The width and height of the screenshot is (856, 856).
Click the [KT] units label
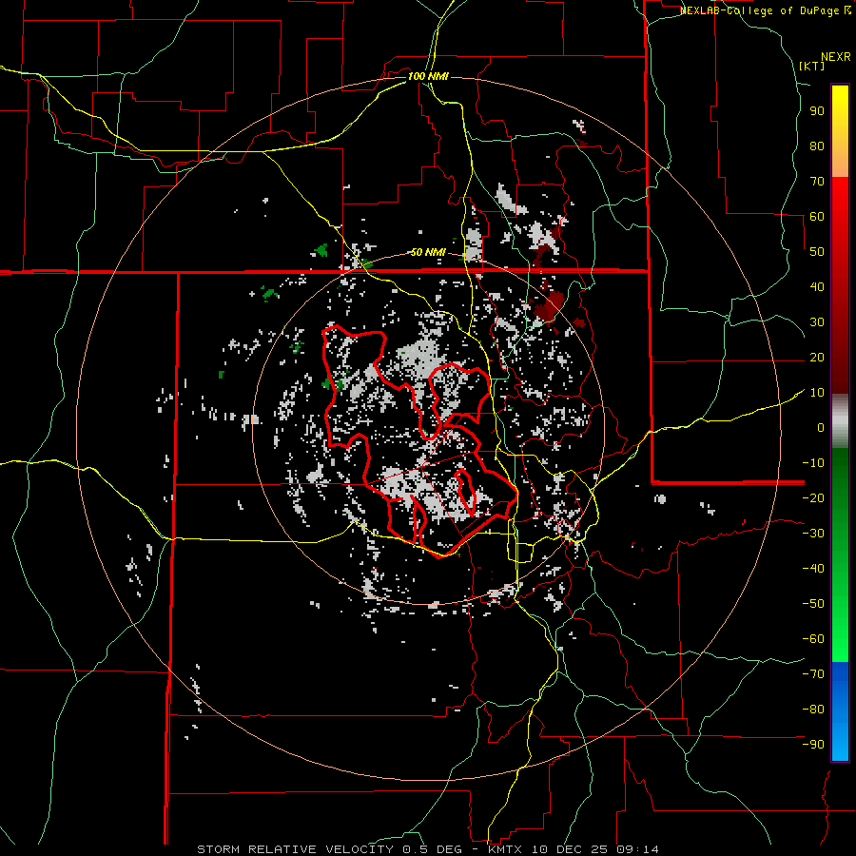[x=811, y=66]
